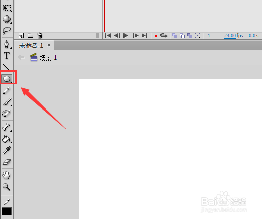Go to first frame
262x219 pixels.
coord(108,36)
